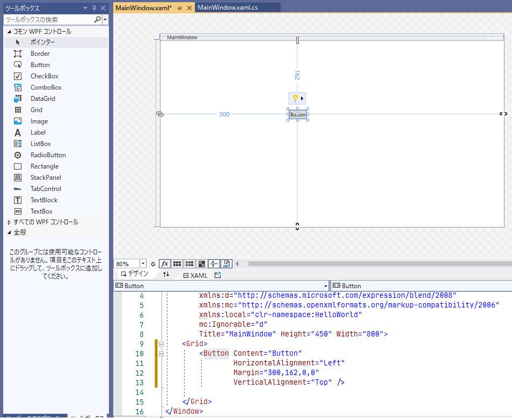Pop out the XAML view using its window icon
Screen dimensions: 512x418
[x=217, y=274]
